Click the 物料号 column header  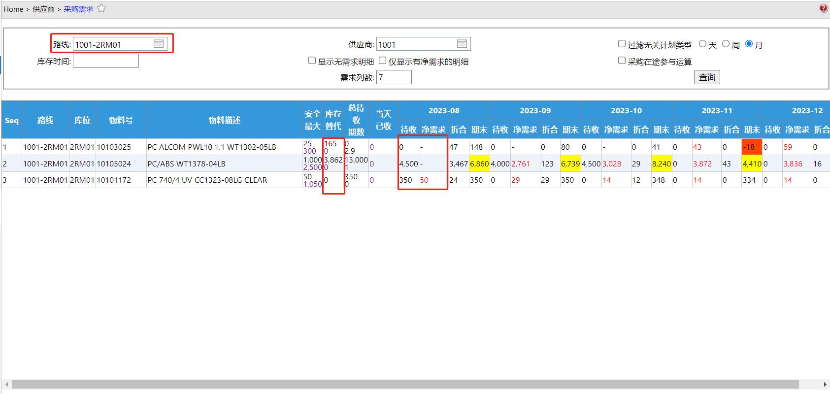121,120
